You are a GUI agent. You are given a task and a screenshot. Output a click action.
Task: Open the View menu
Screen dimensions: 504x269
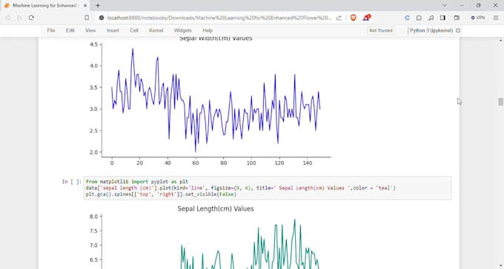90,30
